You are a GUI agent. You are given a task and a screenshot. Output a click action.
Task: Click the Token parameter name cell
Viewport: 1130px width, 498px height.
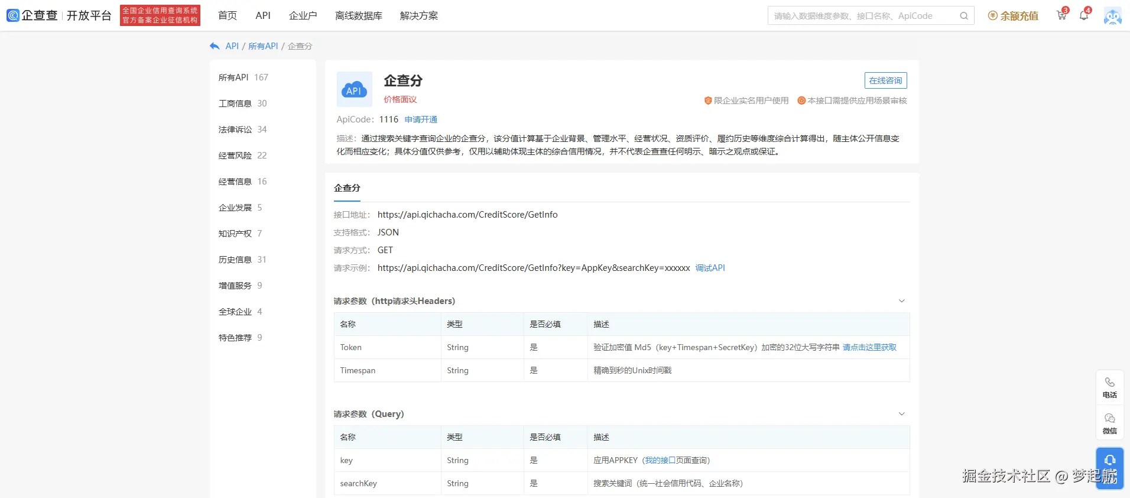pos(388,347)
